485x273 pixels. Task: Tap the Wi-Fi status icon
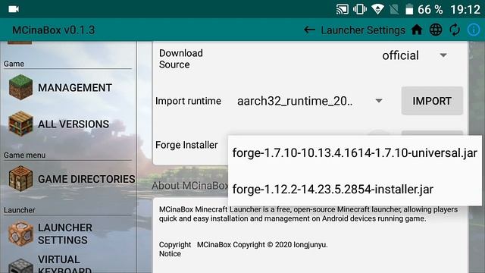click(x=377, y=9)
